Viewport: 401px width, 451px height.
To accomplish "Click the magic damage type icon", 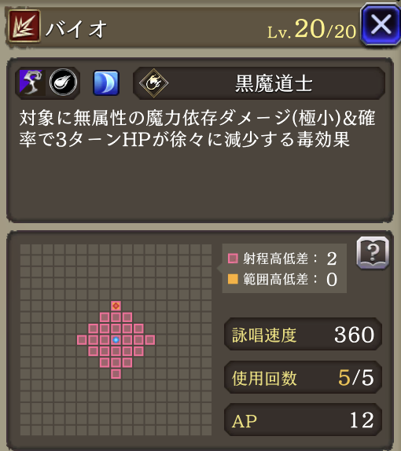I will [x=63, y=82].
